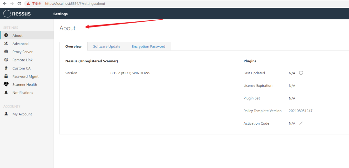
Task: Click the insecure connection warning icon
Action: pos(28,4)
